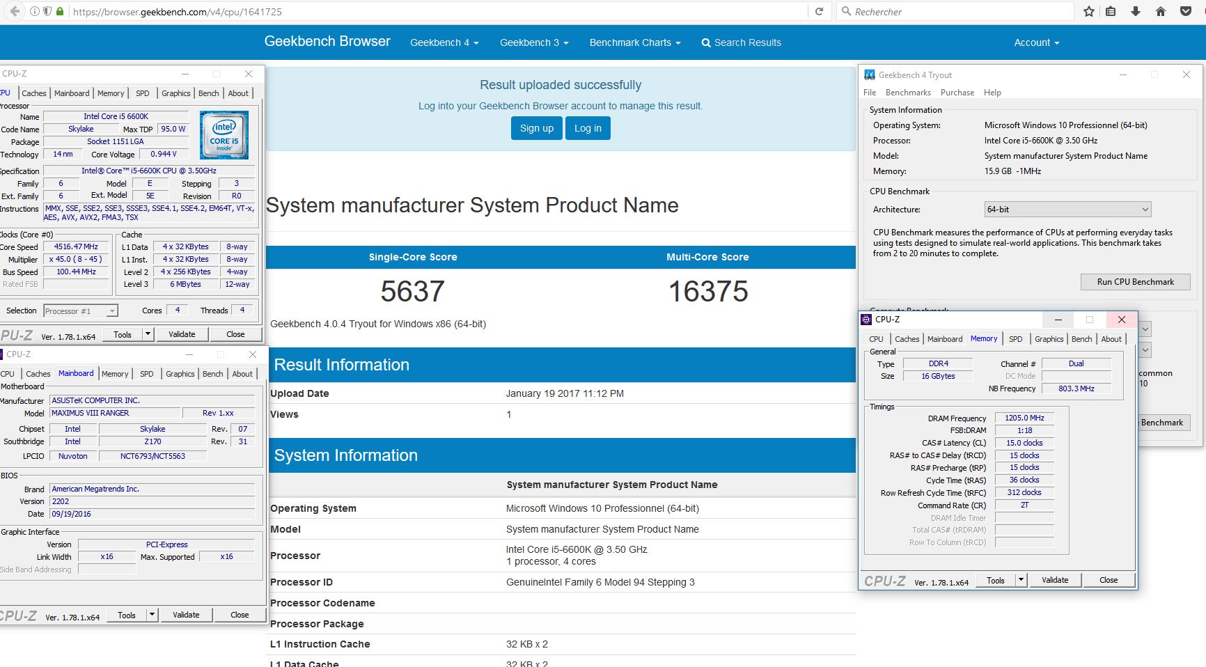The height and width of the screenshot is (667, 1206).
Task: Click the browser back arrow button
Action: click(15, 11)
